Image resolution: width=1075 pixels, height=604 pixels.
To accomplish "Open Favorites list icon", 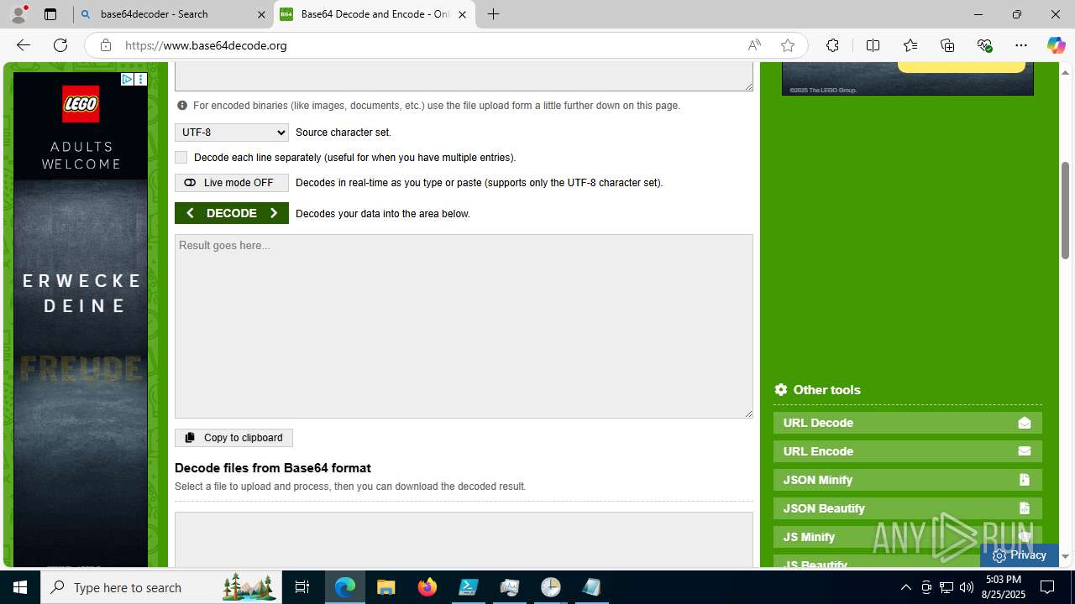I will 910,45.
